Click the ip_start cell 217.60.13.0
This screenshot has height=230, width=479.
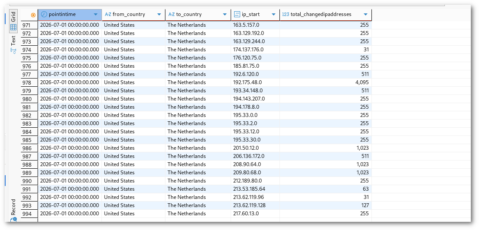[255, 214]
